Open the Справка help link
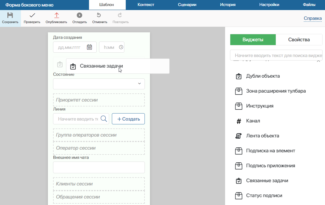 coord(312,18)
